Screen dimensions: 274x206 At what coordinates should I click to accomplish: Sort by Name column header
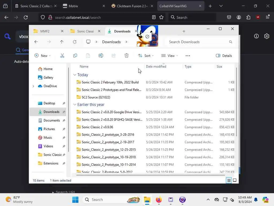(84, 67)
